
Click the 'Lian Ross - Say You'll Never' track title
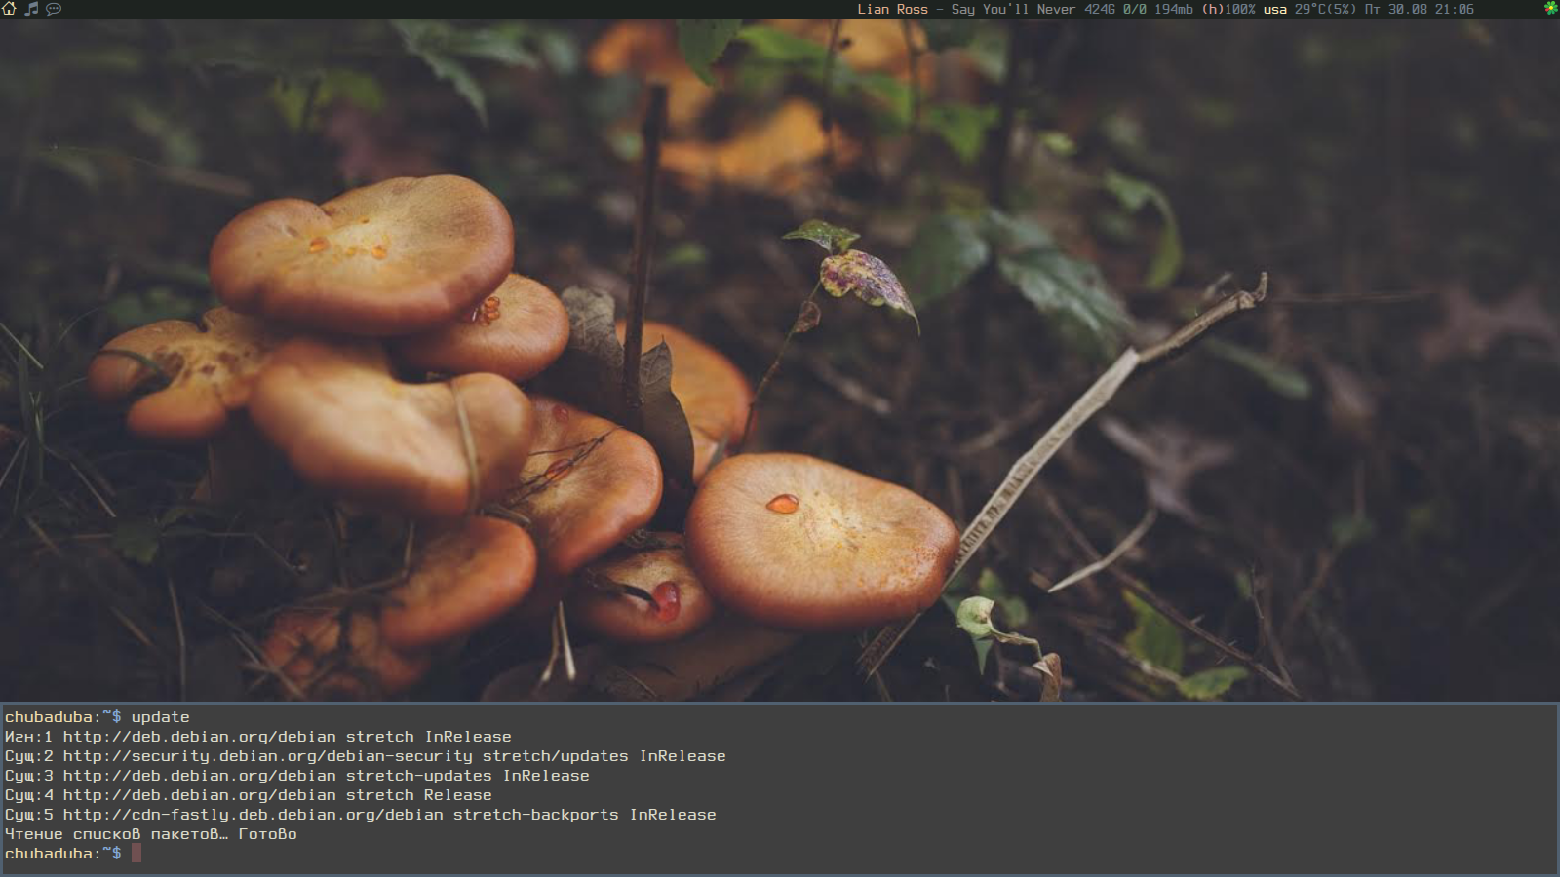pyautogui.click(x=966, y=9)
